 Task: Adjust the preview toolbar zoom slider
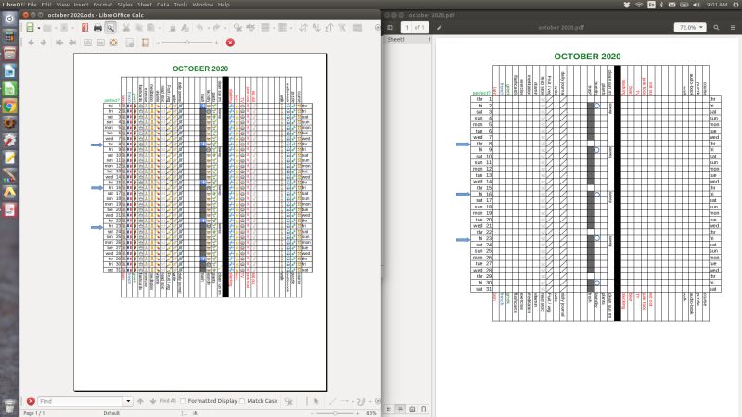coord(187,43)
